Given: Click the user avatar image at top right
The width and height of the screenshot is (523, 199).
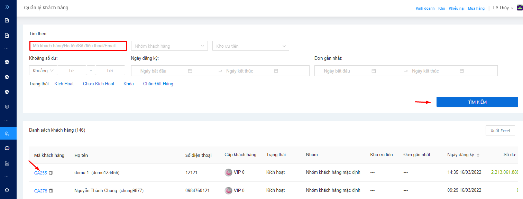Looking at the screenshot, I should (519, 8).
